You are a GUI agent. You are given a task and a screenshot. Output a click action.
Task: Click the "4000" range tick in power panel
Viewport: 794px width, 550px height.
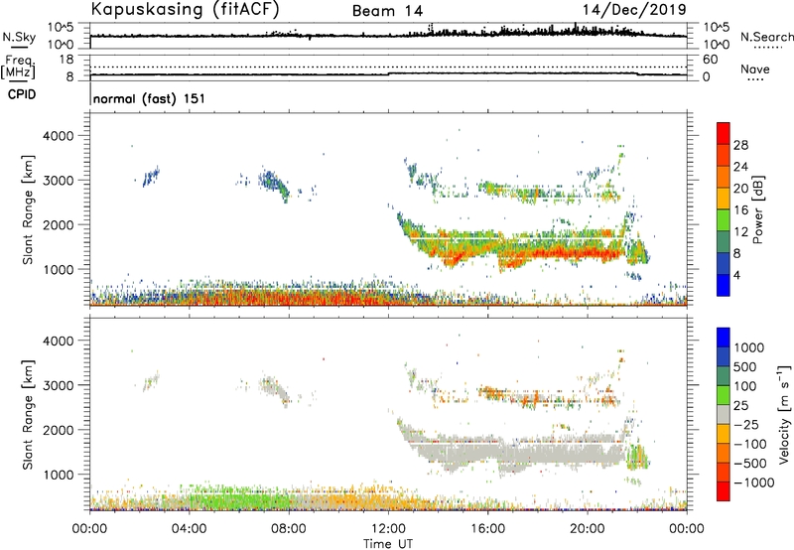pyautogui.click(x=58, y=136)
